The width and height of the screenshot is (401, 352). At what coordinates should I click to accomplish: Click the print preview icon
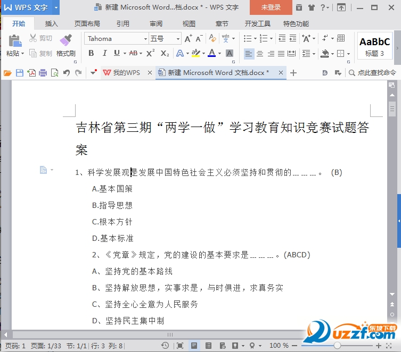point(54,73)
